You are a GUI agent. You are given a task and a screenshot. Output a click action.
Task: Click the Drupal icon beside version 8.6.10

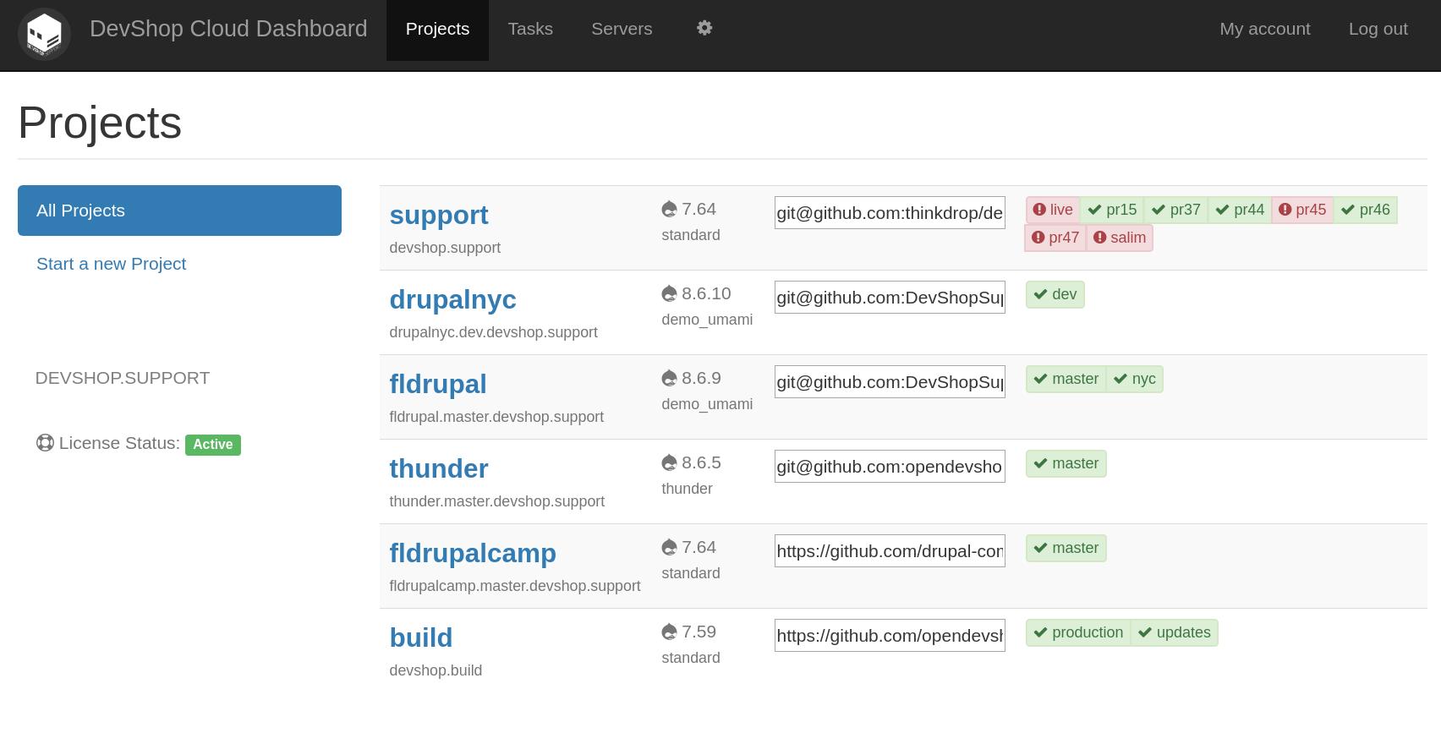[x=670, y=293]
